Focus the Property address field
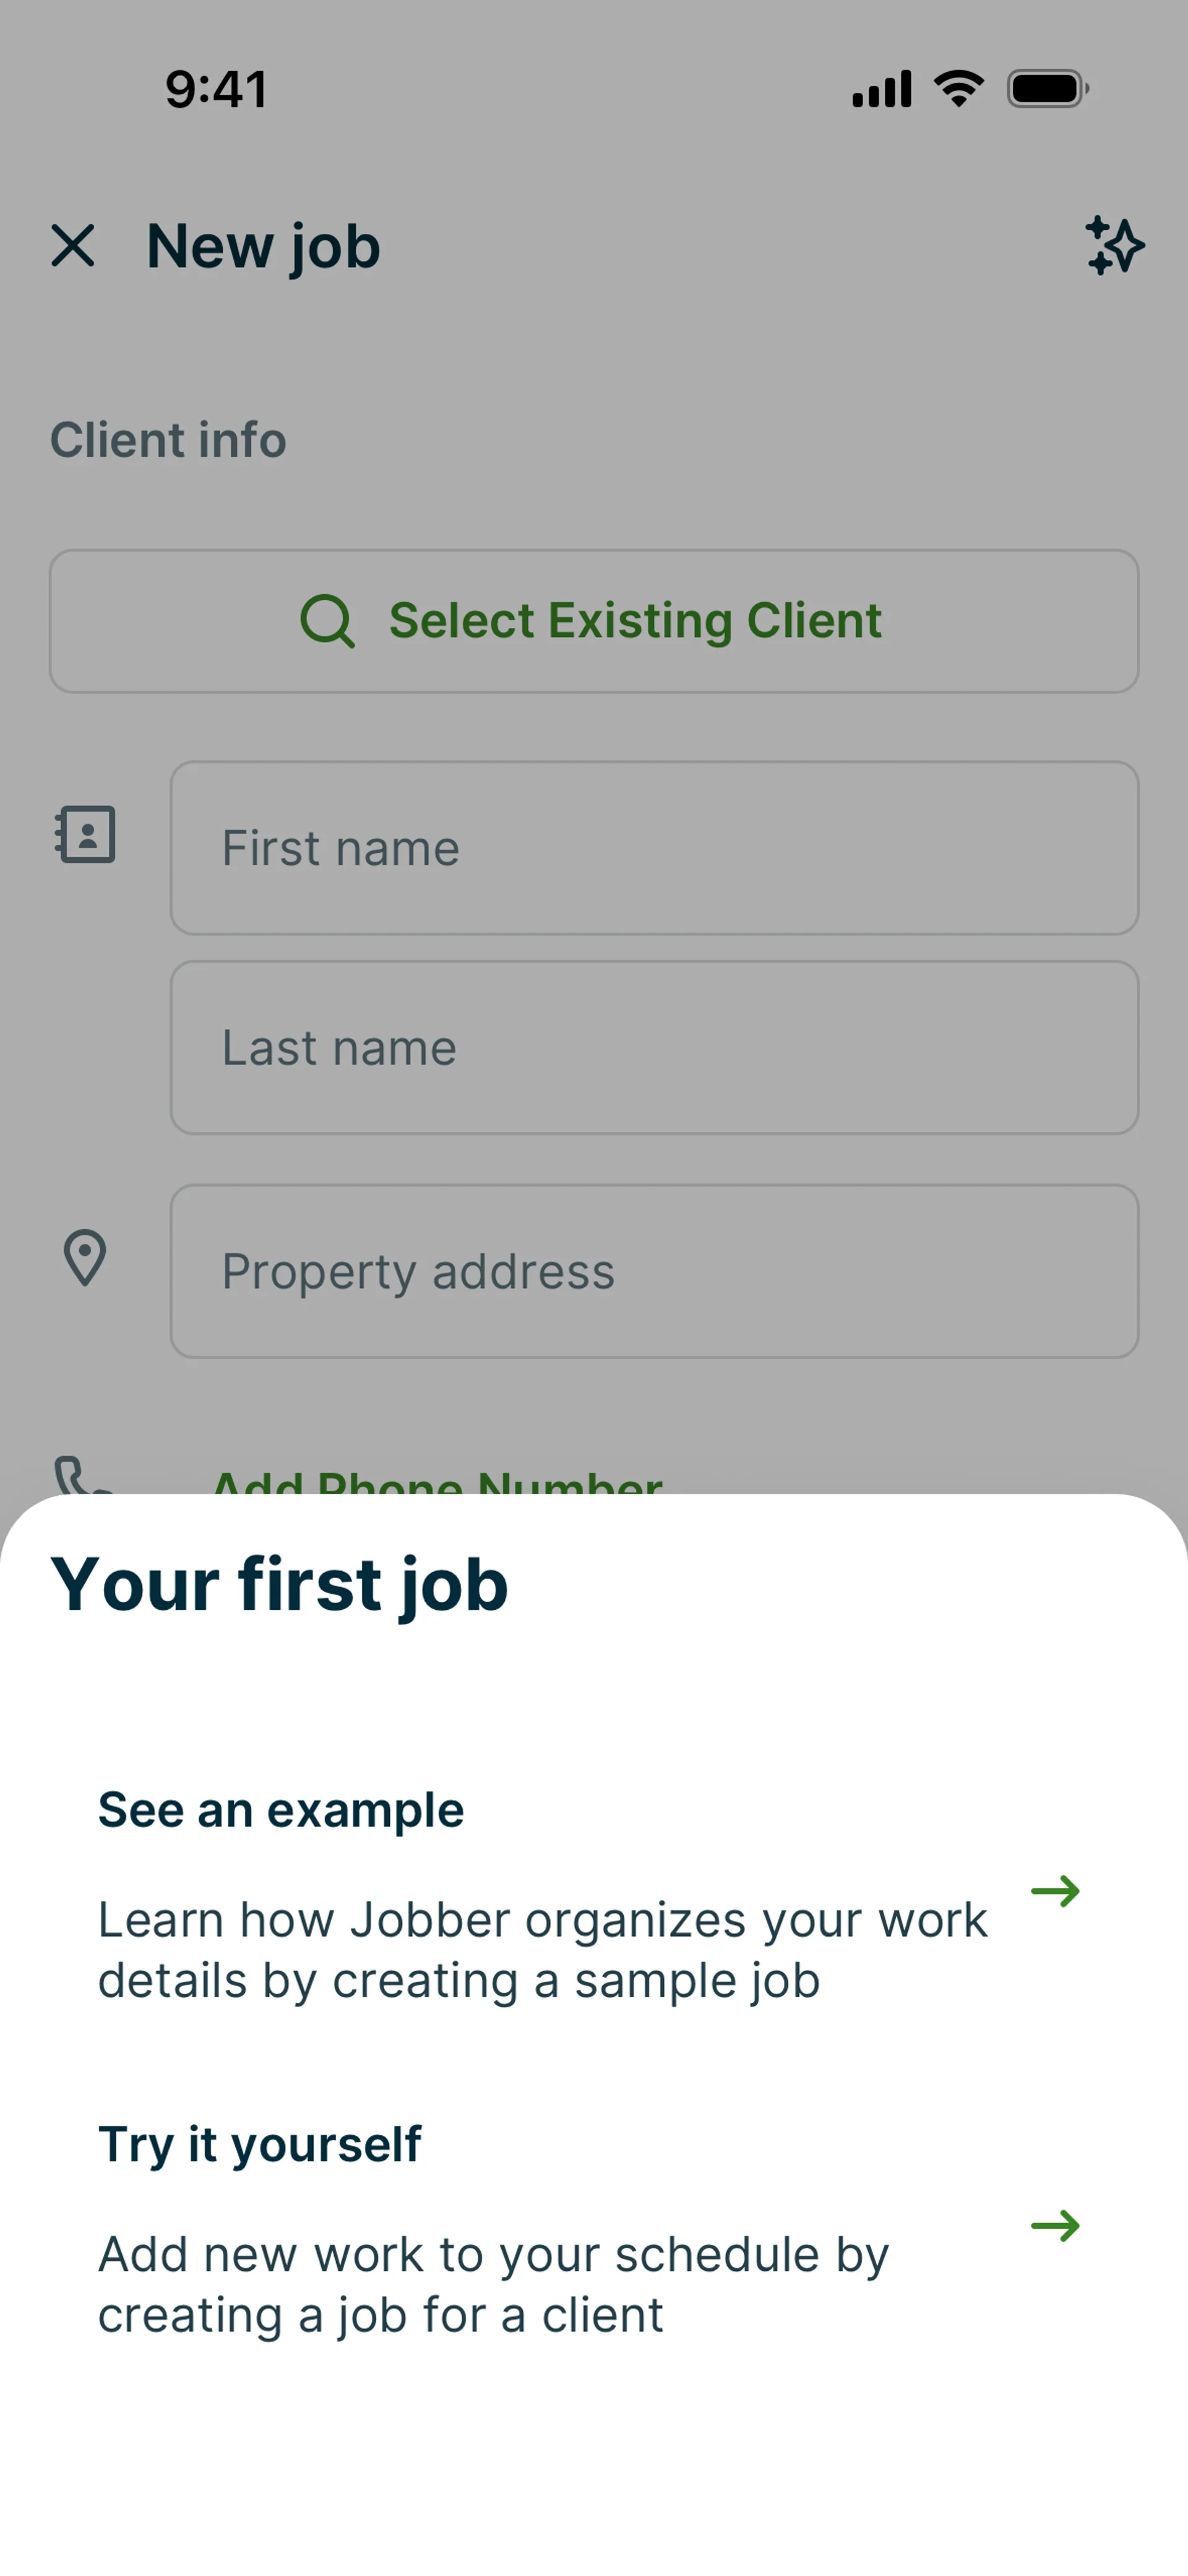Viewport: 1188px width, 2576px height. coord(654,1272)
